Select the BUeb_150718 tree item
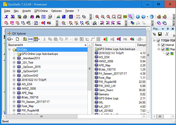The height and width of the screenshot is (125, 176). point(30,97)
